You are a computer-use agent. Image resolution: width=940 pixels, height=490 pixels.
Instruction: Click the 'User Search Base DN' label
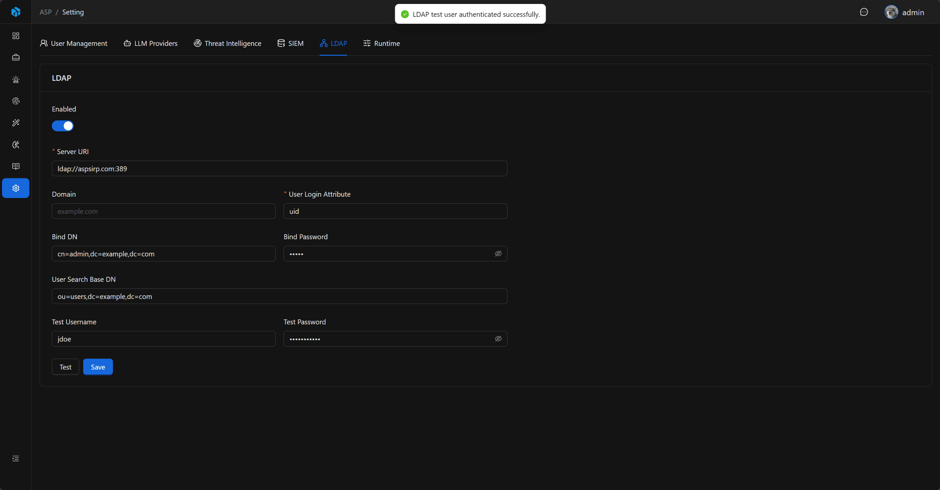pyautogui.click(x=84, y=279)
